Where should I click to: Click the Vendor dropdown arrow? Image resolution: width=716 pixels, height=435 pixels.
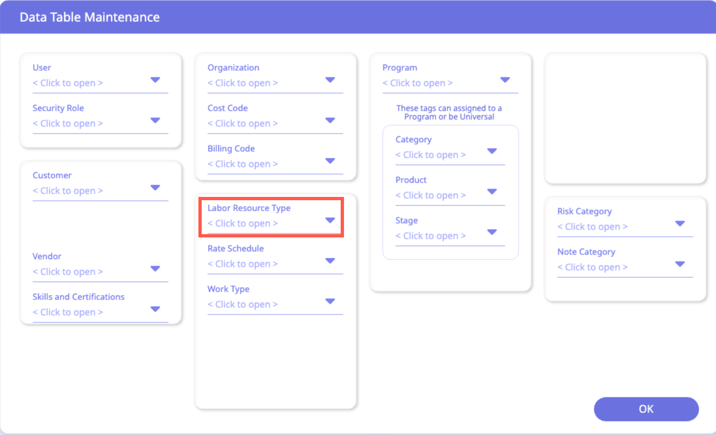155,269
